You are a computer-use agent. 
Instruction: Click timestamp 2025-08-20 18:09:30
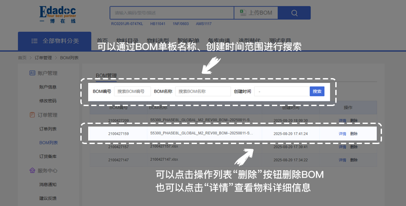point(290,120)
